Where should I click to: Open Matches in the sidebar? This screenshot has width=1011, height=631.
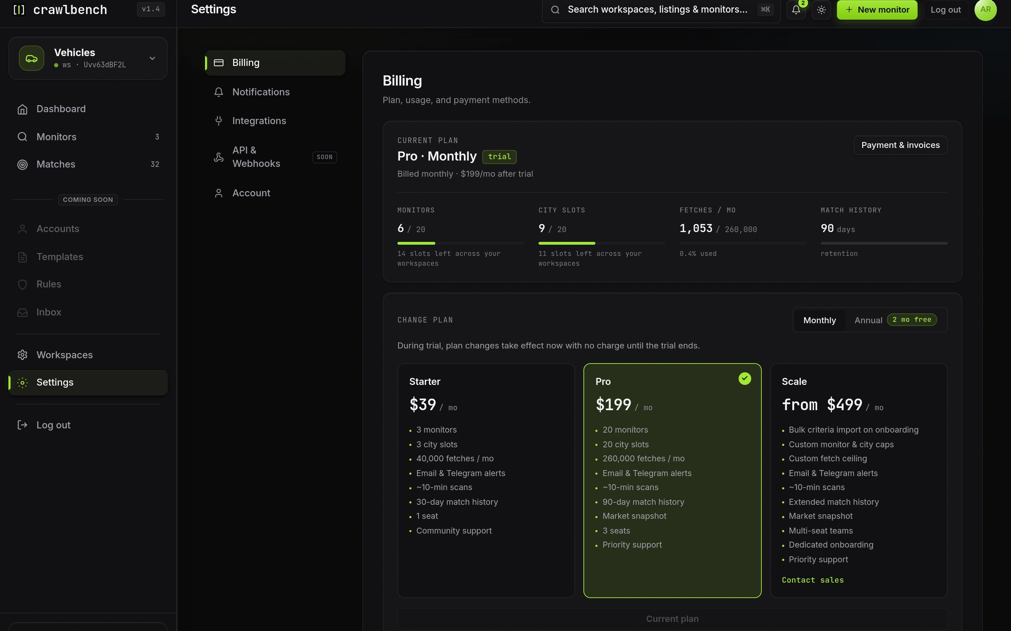point(88,164)
